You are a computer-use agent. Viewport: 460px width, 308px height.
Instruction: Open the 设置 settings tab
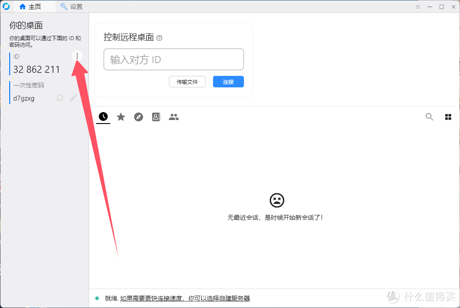[71, 7]
